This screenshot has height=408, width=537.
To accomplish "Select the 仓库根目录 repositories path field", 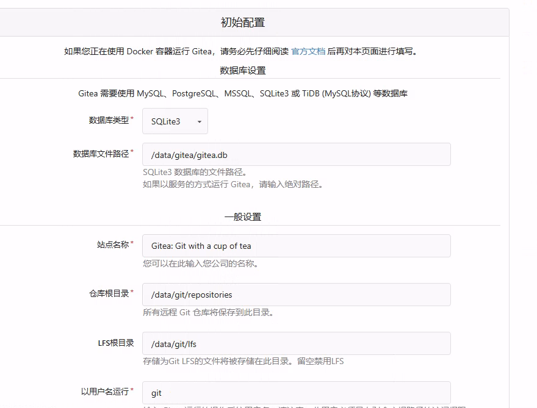I will point(296,295).
